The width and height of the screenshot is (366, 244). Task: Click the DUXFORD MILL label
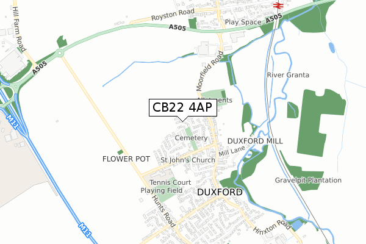coord(255,141)
